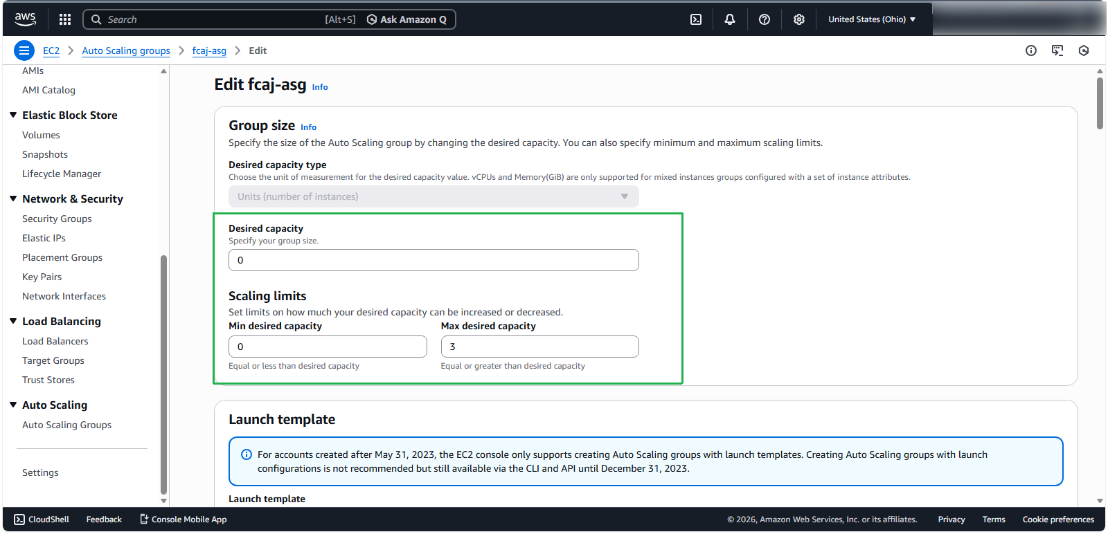Open Security Groups in the sidebar

click(57, 219)
